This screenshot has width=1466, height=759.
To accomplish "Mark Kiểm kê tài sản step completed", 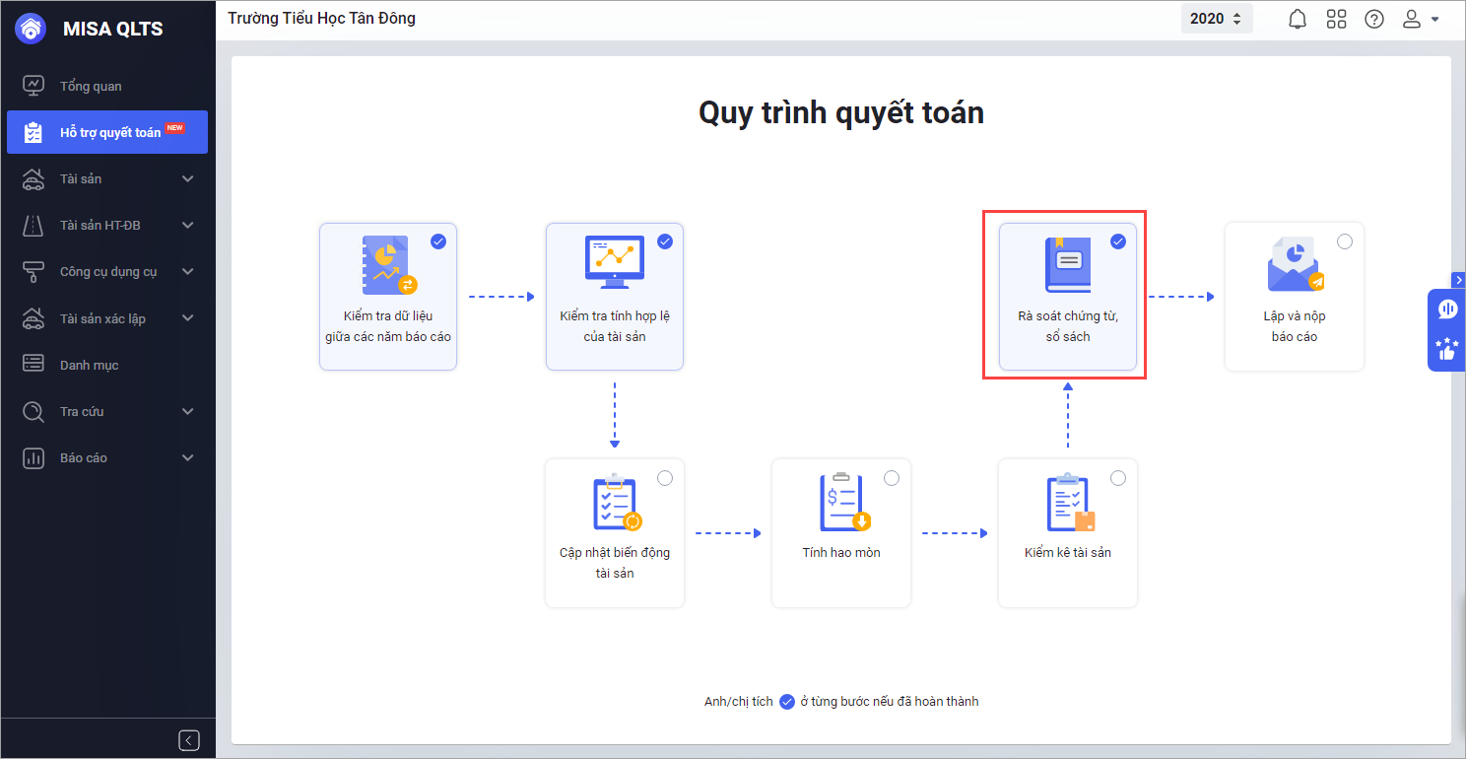I will coord(1118,478).
